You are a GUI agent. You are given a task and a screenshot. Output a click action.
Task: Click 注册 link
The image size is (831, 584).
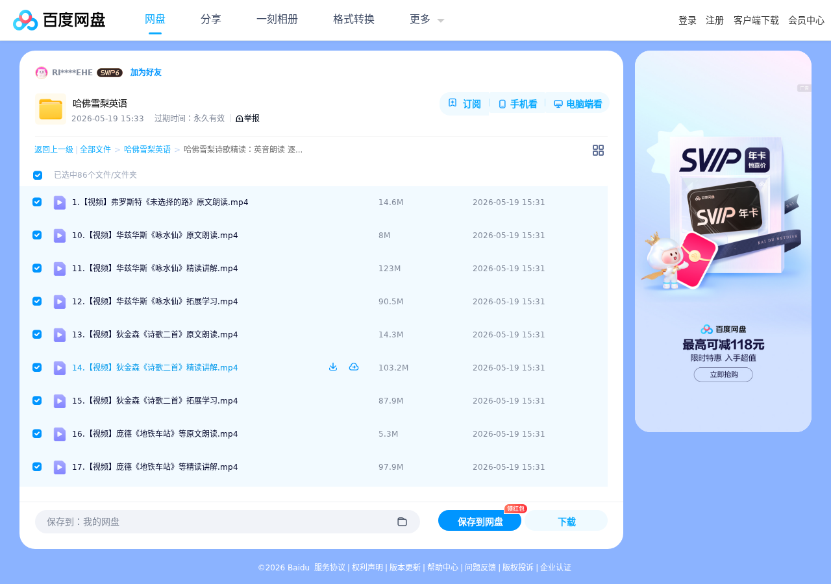715,20
